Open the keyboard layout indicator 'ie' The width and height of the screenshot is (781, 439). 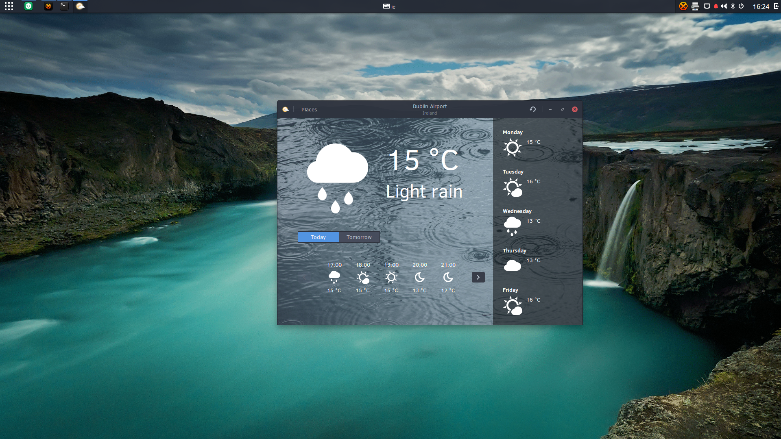(x=389, y=7)
